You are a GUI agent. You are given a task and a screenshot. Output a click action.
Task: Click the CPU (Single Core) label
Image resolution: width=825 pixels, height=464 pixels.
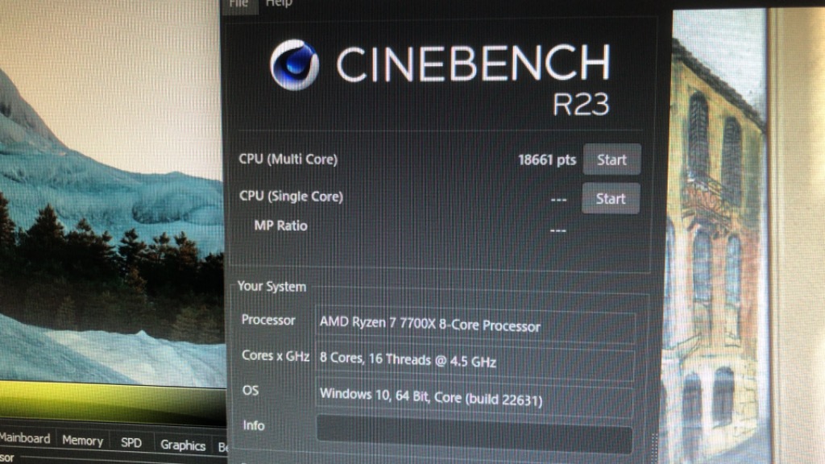[x=291, y=197]
